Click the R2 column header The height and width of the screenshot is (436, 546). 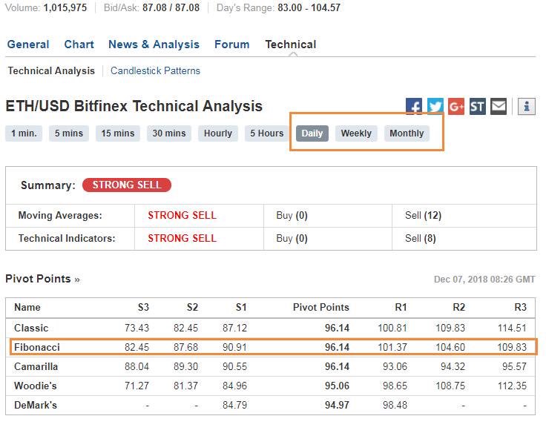(x=459, y=307)
